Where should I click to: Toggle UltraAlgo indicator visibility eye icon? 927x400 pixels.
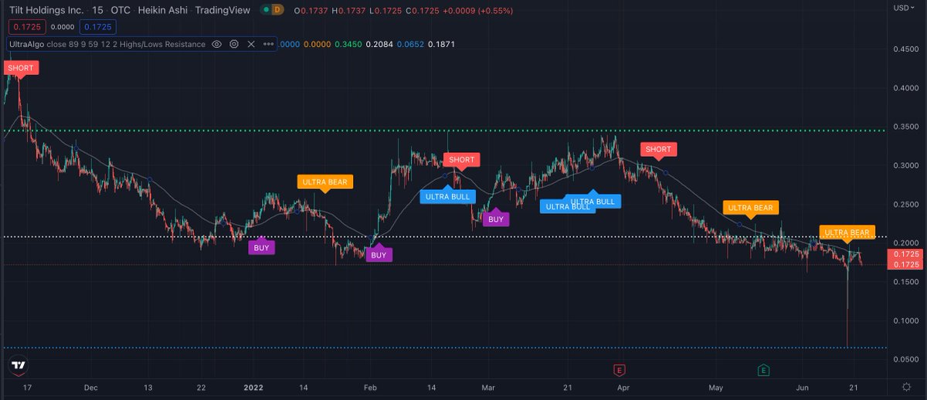[217, 44]
